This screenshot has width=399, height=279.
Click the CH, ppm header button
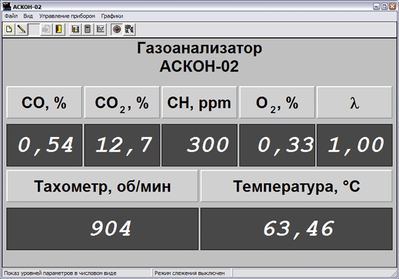199,102
